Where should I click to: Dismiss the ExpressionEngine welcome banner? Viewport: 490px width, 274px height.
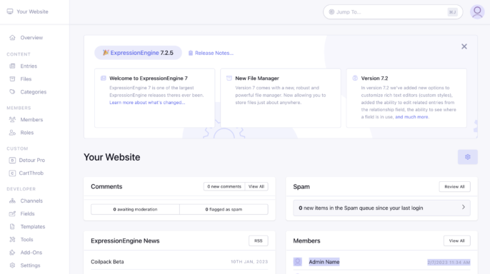(464, 46)
